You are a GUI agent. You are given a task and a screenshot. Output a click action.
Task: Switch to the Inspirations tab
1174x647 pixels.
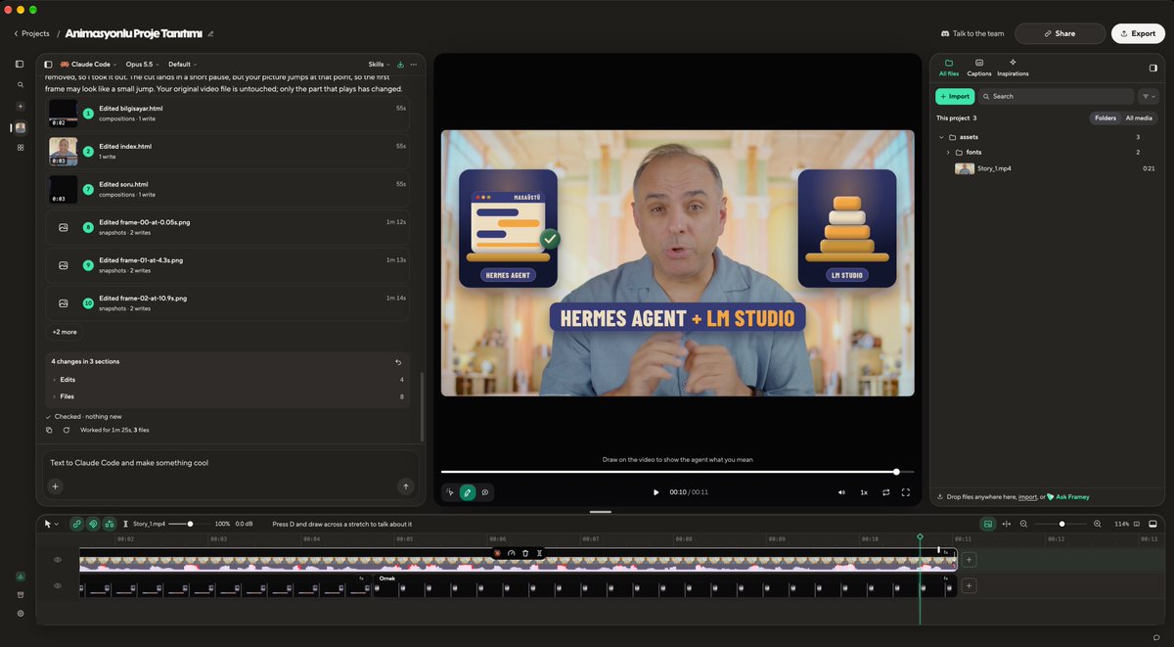(1013, 68)
